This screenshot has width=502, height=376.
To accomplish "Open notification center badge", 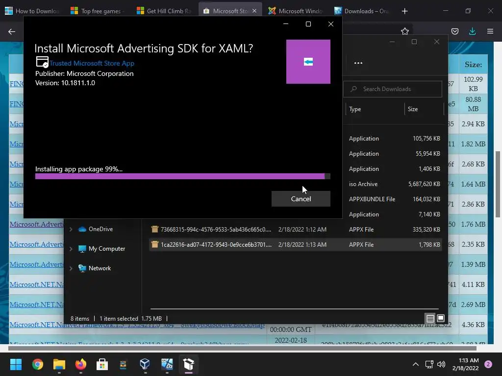I will pyautogui.click(x=488, y=364).
